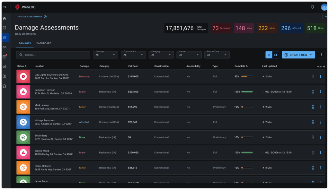Expand the Category filter dropdown
329x190 pixels.
161,55
